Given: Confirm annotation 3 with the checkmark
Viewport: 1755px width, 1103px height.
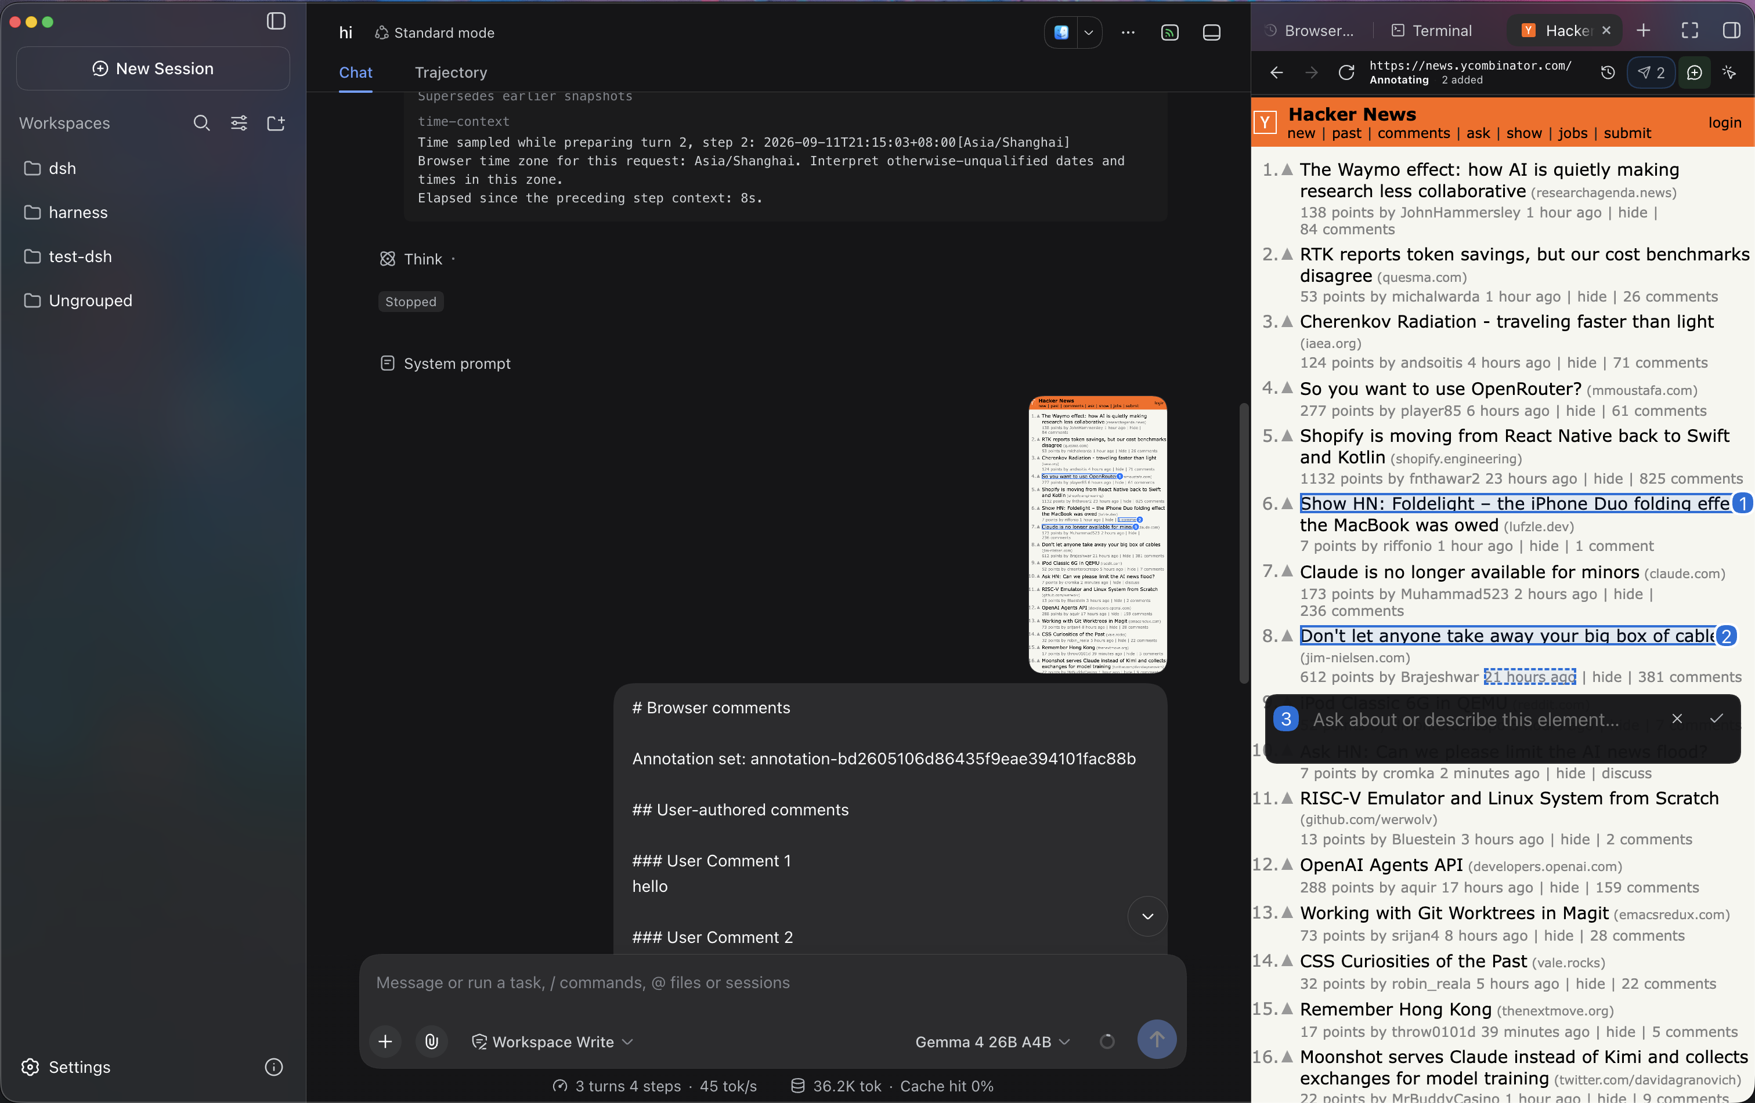Looking at the screenshot, I should click(x=1716, y=719).
